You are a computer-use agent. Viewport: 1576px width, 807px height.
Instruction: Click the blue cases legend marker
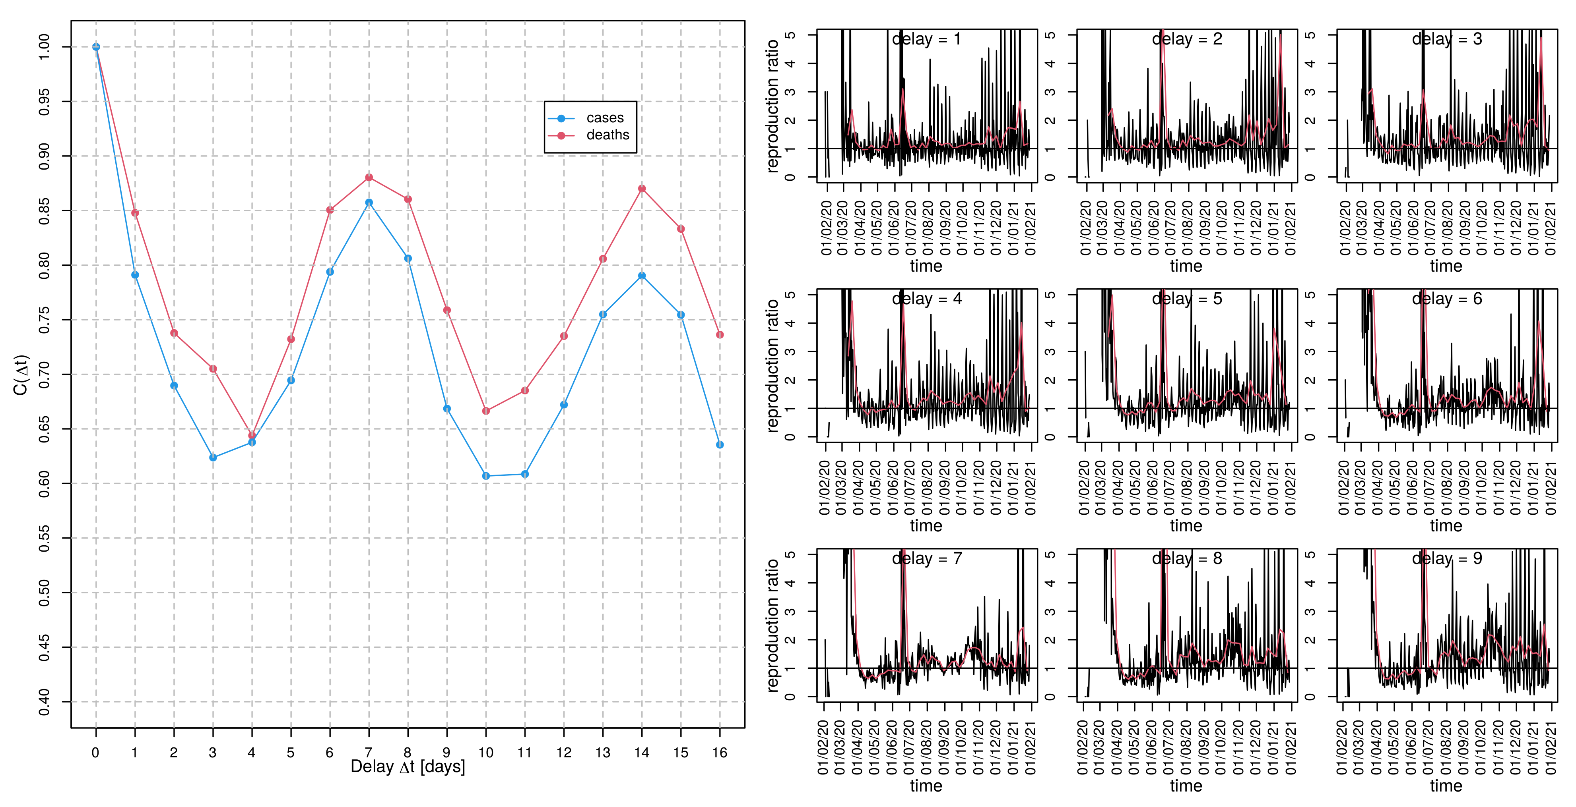click(561, 119)
